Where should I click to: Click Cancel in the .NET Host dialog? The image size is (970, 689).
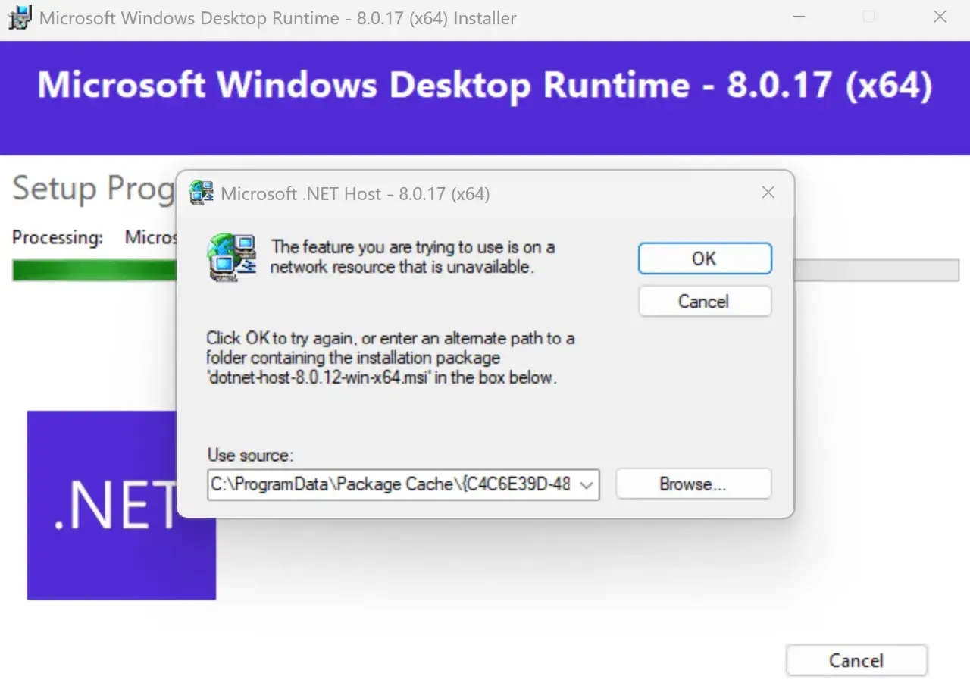tap(705, 301)
